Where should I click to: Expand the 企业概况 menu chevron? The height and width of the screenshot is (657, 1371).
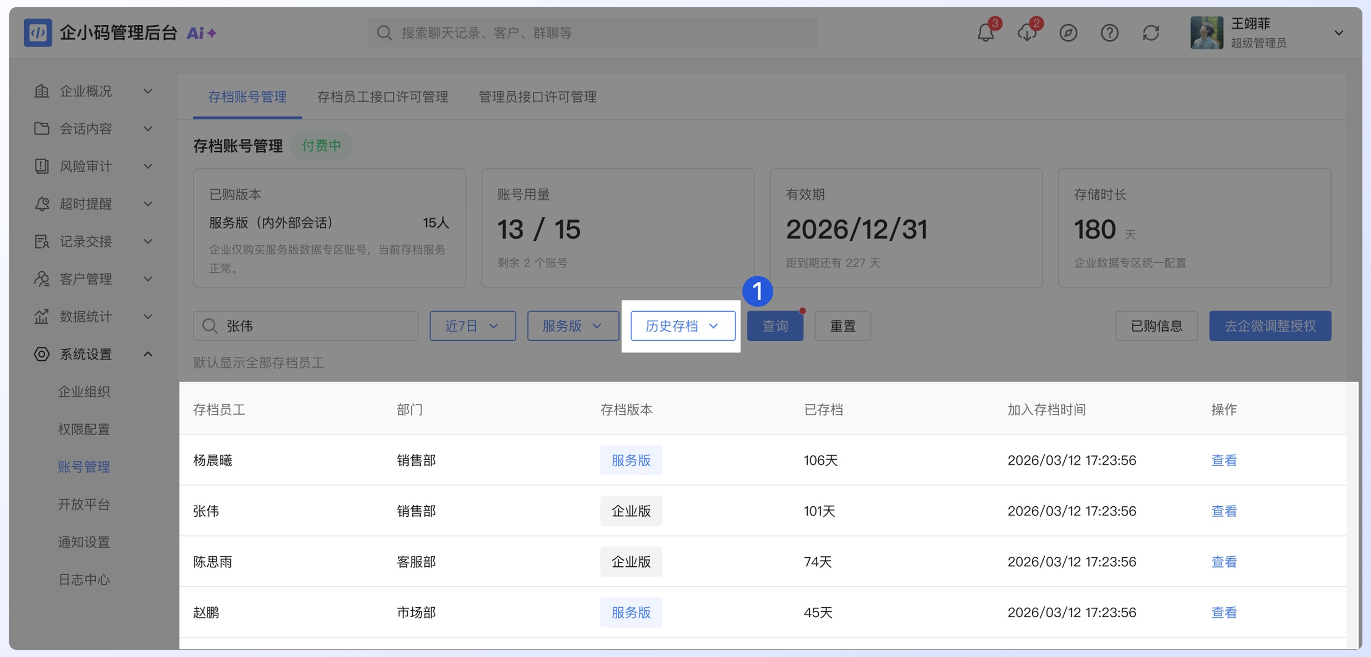tap(148, 91)
